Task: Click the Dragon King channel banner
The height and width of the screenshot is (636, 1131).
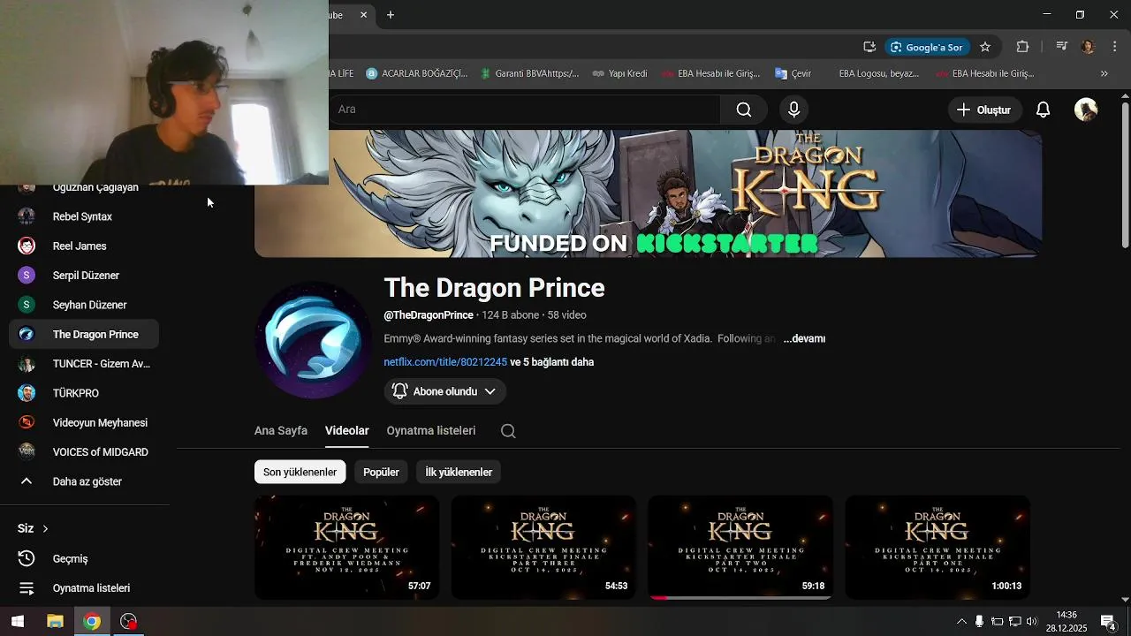Action: pos(648,194)
